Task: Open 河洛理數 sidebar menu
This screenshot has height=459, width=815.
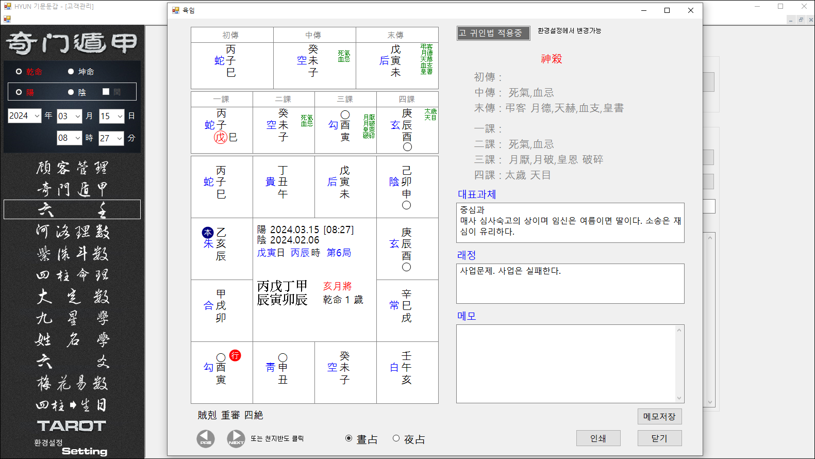Action: pos(72,232)
